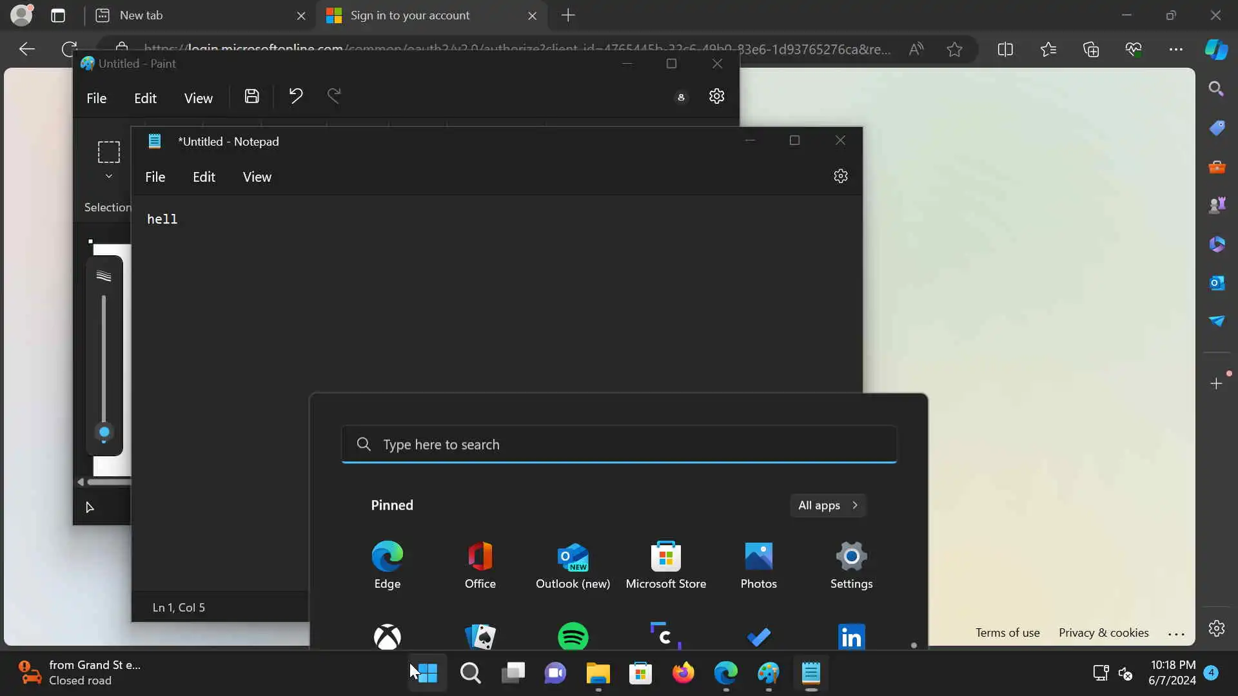1238x696 pixels.
Task: Open Notepad settings gear icon
Action: tap(840, 176)
